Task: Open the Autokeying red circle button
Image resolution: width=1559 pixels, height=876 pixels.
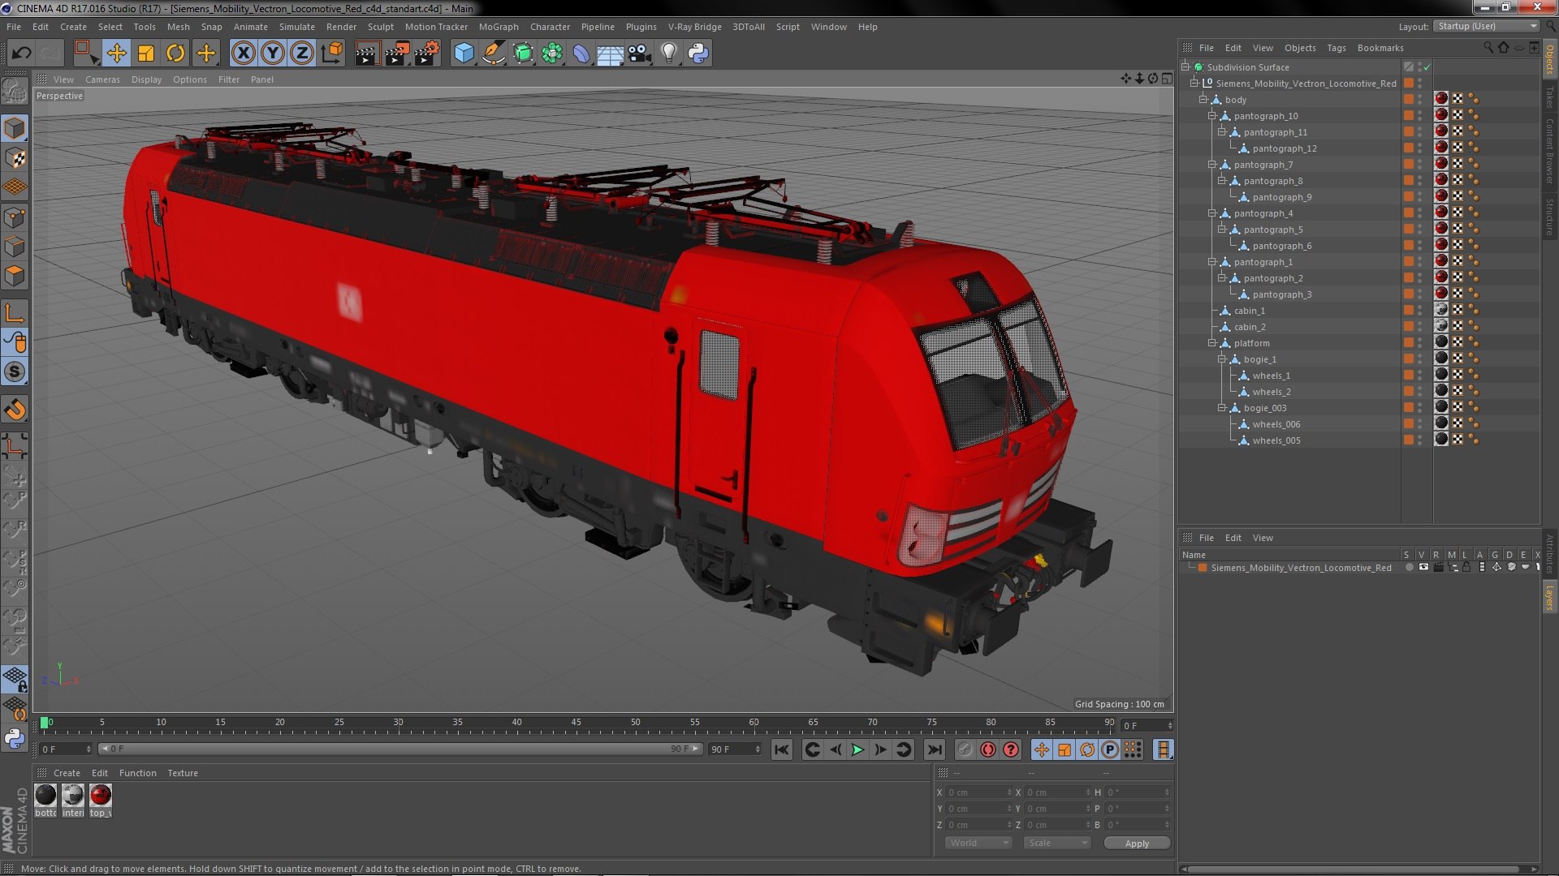Action: pos(987,749)
